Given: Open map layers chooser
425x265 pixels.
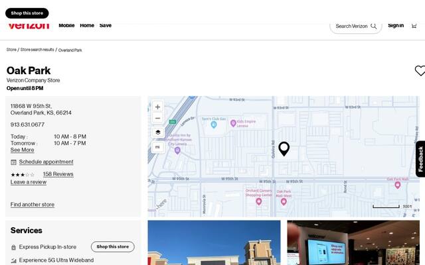Looking at the screenshot, I should point(158,132).
